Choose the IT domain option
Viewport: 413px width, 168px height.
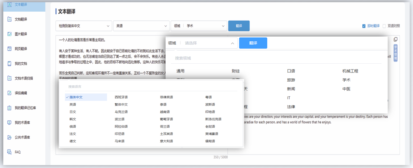click(289, 98)
